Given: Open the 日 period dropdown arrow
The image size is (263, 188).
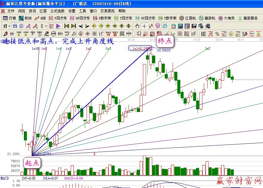Looking at the screenshot, I should click(9, 26).
